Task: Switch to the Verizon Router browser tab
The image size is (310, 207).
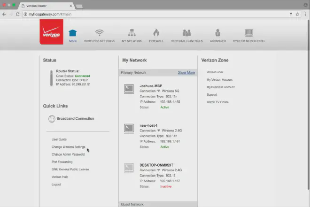Action: [45, 5]
